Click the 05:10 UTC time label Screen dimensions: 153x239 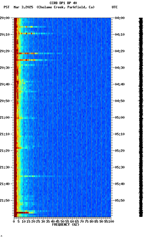[x=120, y=134]
